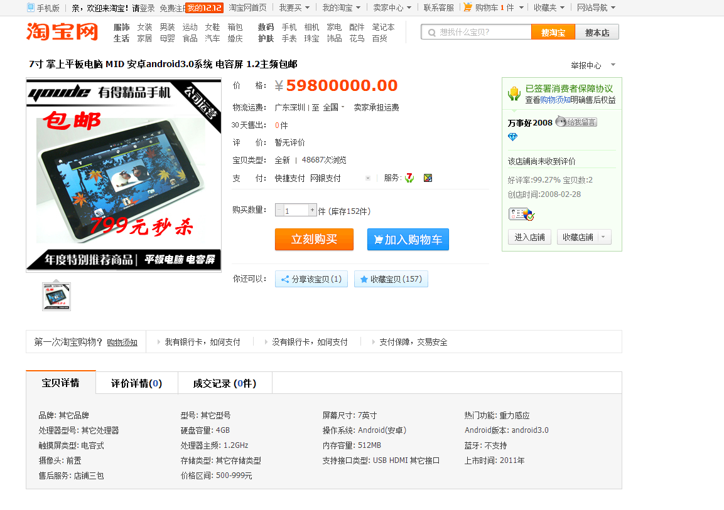Switch to the 成交记录 tab

[224, 383]
